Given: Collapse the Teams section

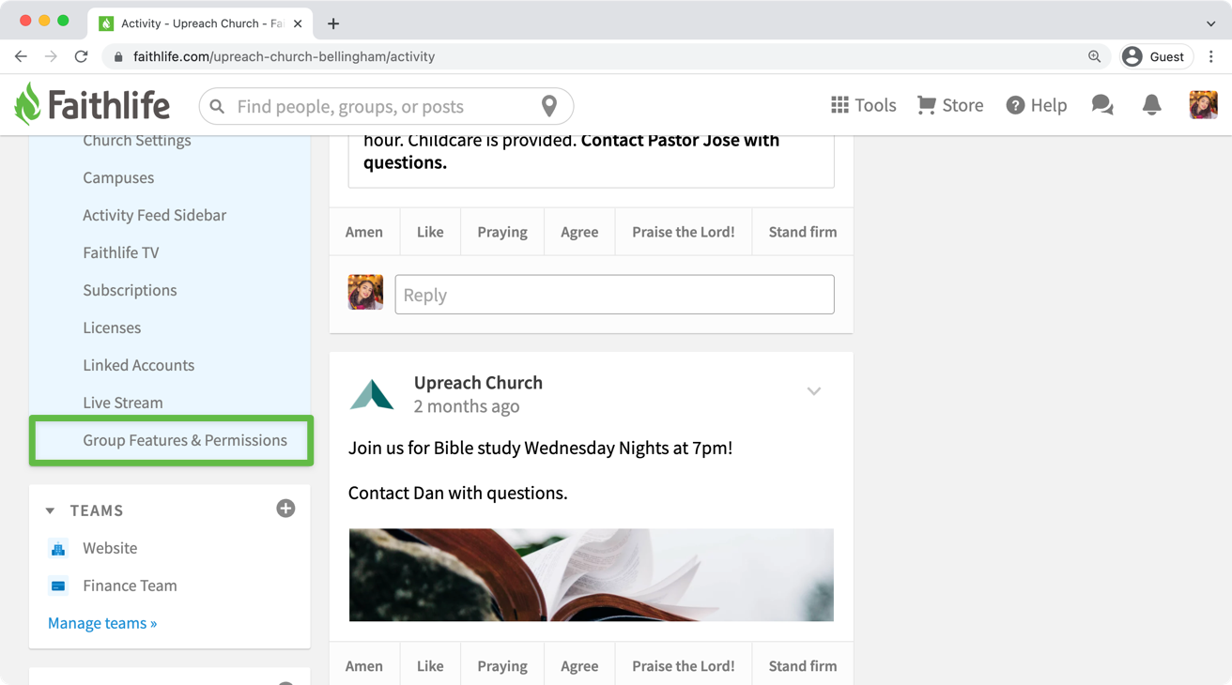Looking at the screenshot, I should 51,510.
